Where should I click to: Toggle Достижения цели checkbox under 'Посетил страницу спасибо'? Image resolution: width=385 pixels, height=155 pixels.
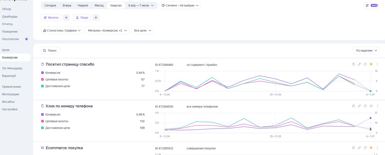click(x=42, y=86)
